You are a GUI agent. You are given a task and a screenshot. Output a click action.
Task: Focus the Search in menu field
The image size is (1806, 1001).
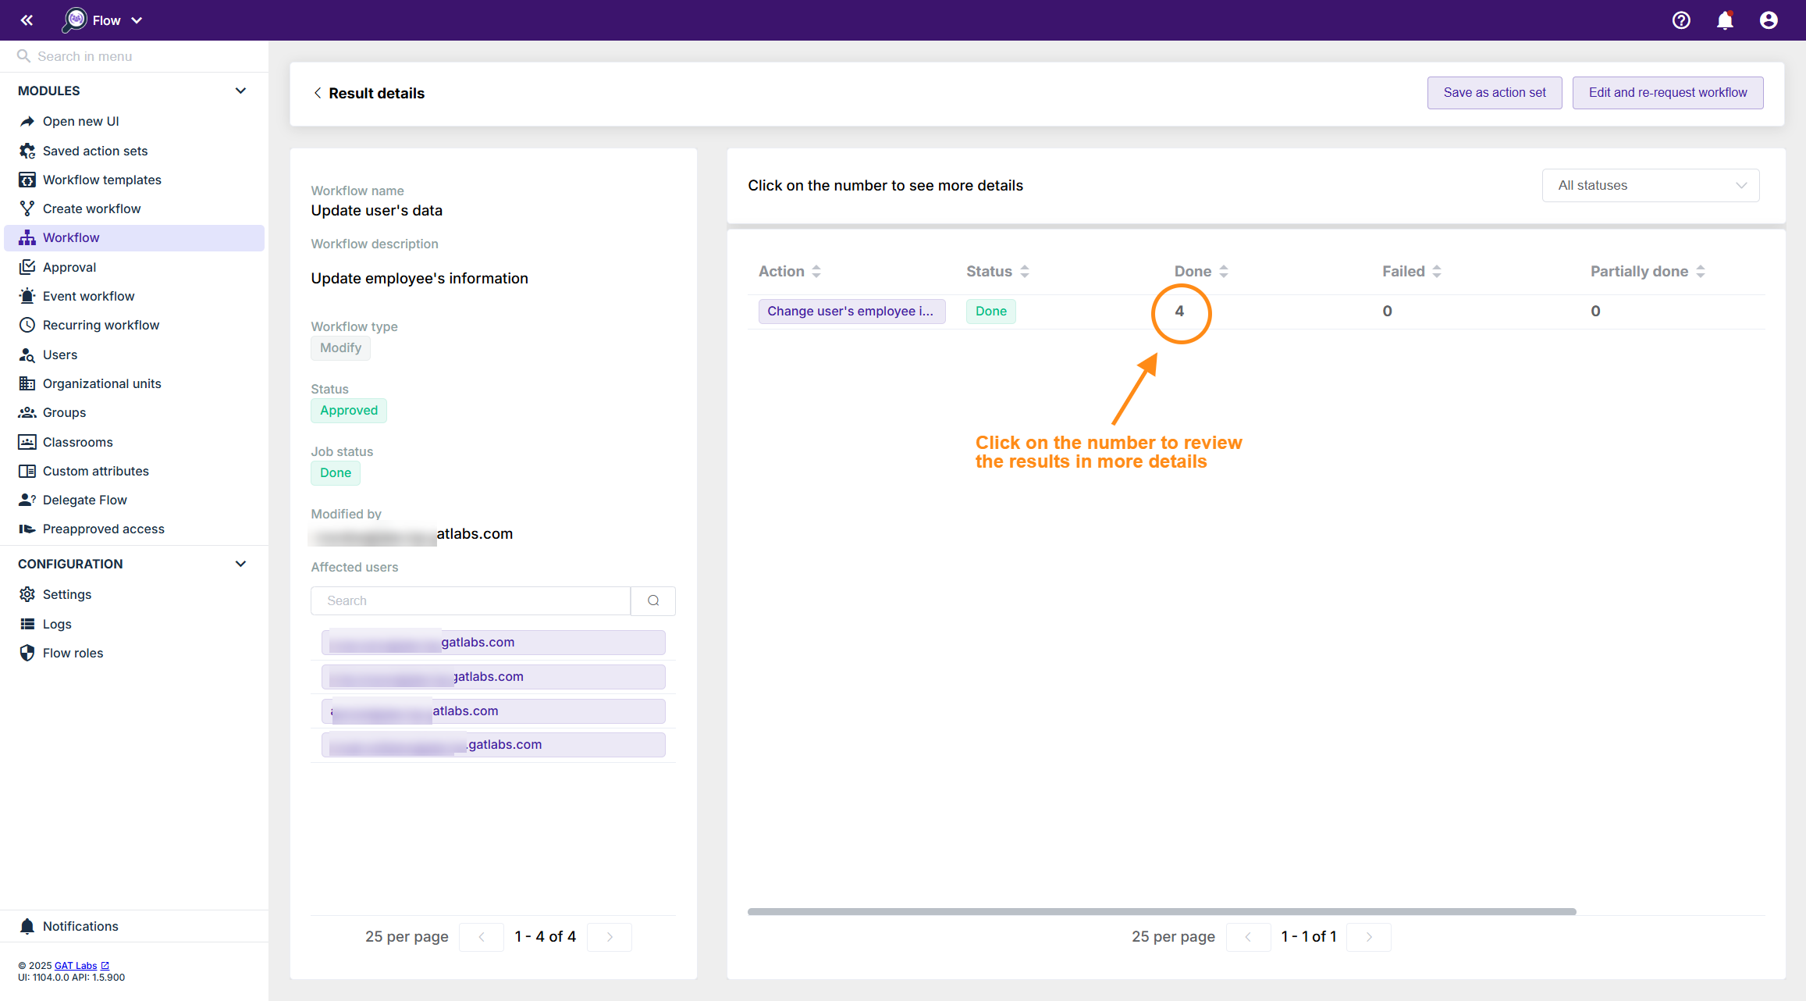click(x=134, y=56)
